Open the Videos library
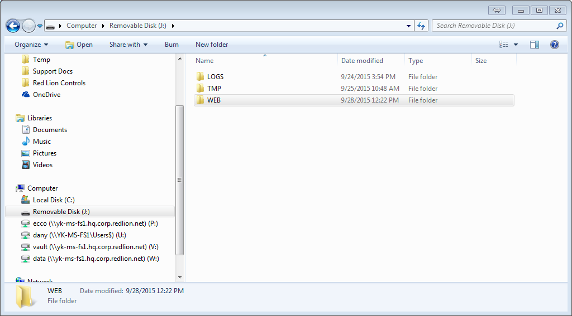 click(x=42, y=164)
